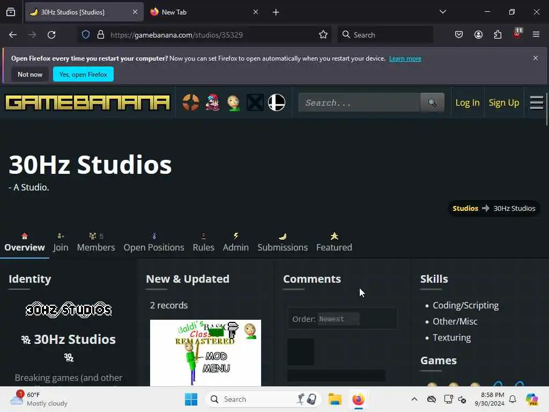Open the Join tab
549x412 pixels.
[x=61, y=242]
